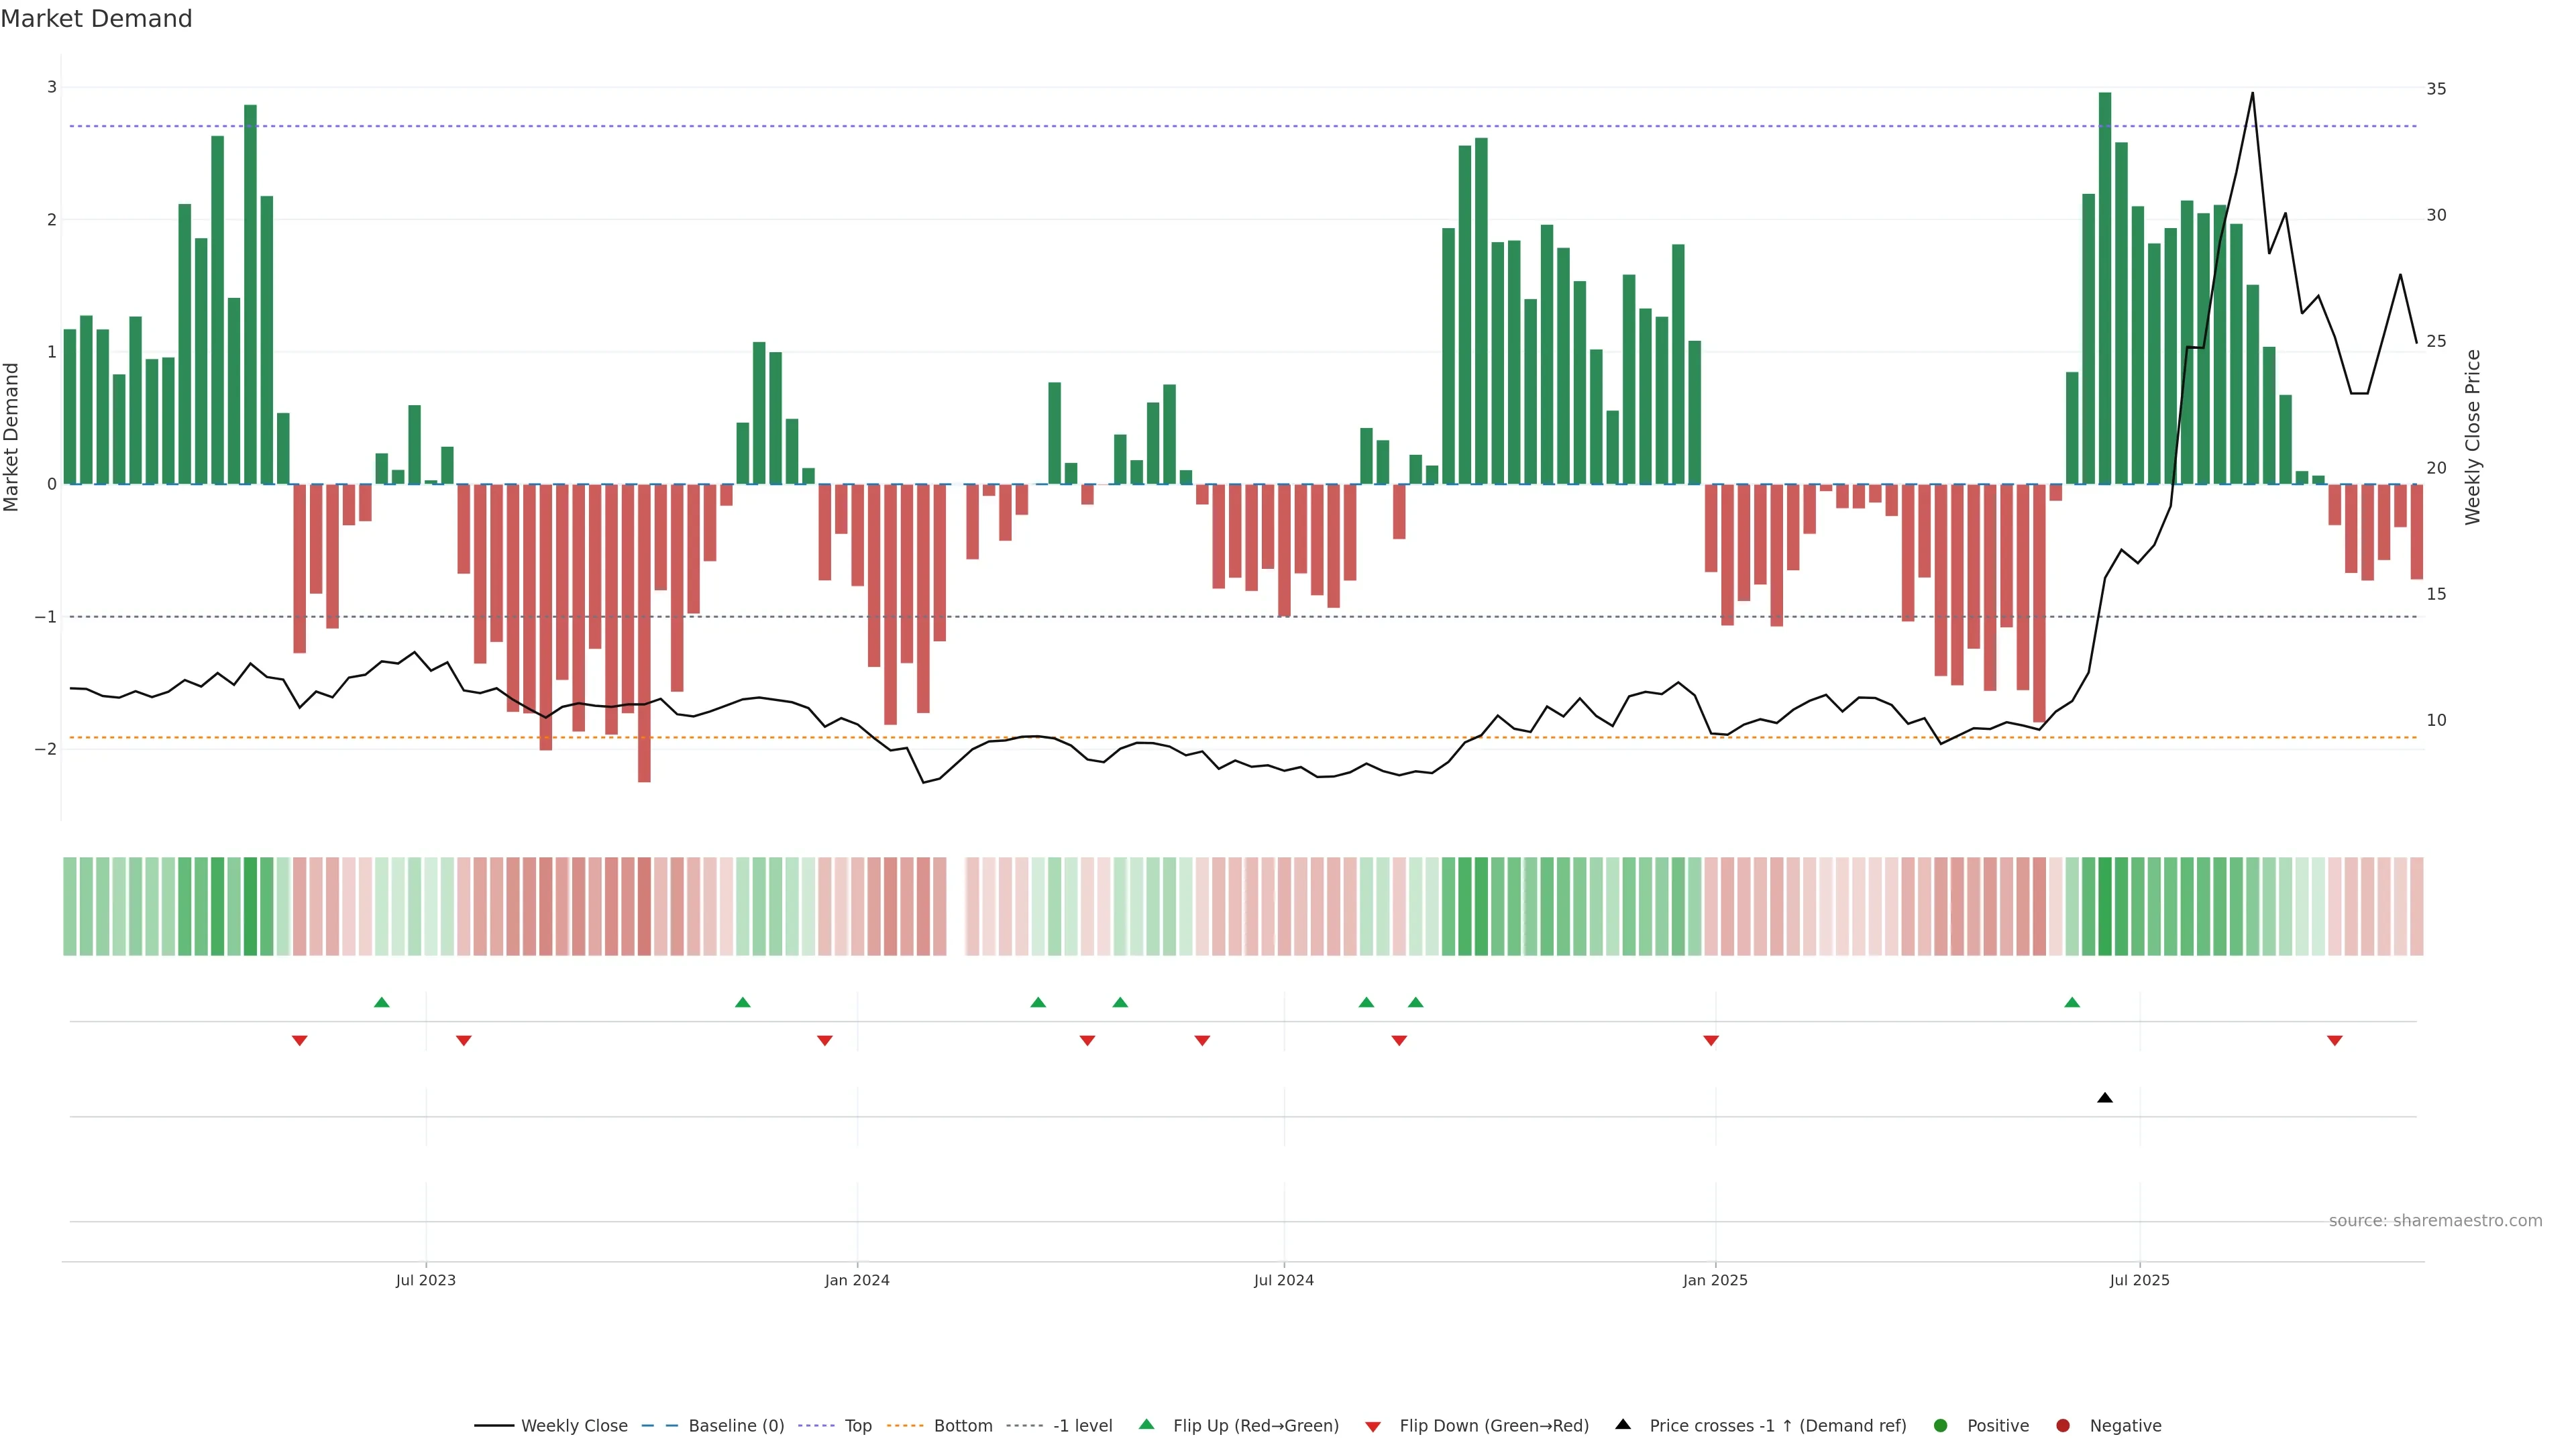Viewport: 2576px width, 1449px height.
Task: Click the Positive legend green dot
Action: point(1941,1425)
